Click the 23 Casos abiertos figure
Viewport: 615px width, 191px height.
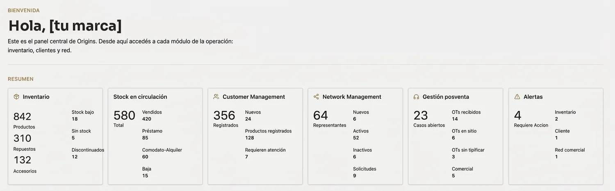tap(421, 116)
